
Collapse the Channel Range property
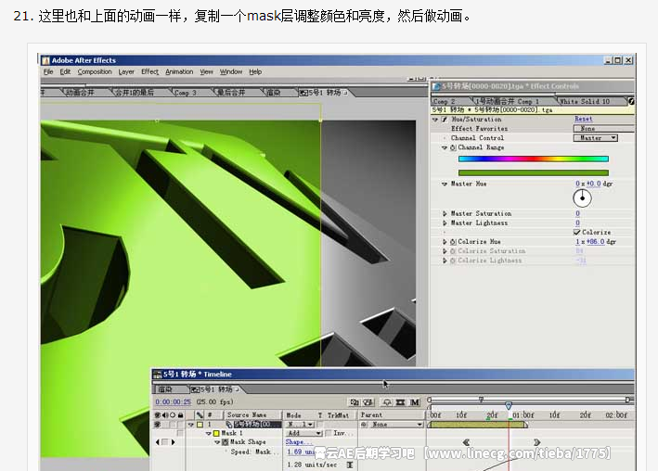click(445, 147)
